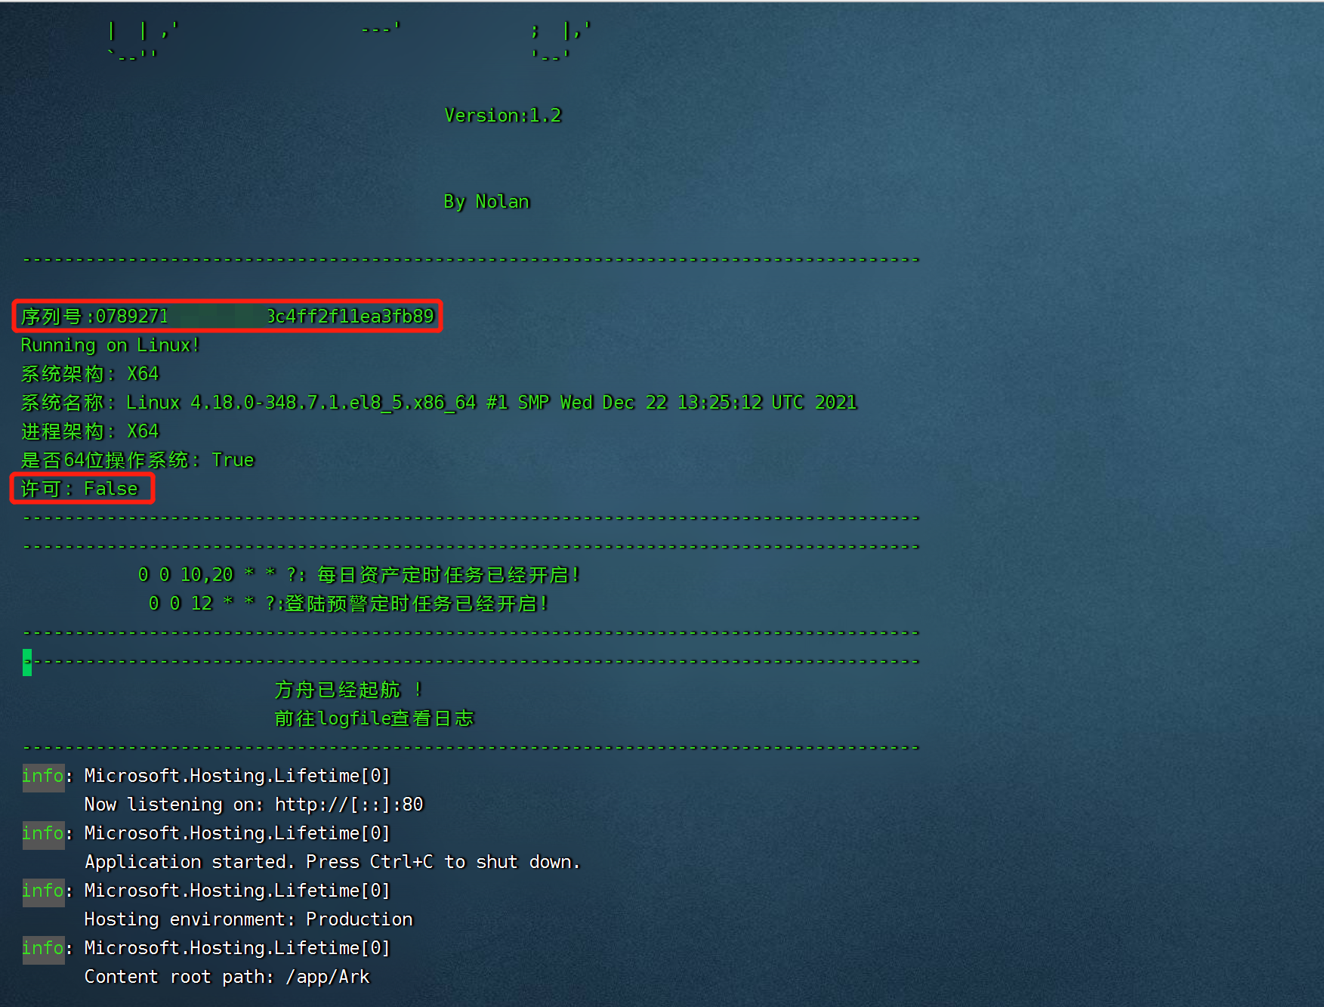The height and width of the screenshot is (1007, 1324).
Task: Click the 'info' tag above 'Application started'
Action: coord(43,833)
